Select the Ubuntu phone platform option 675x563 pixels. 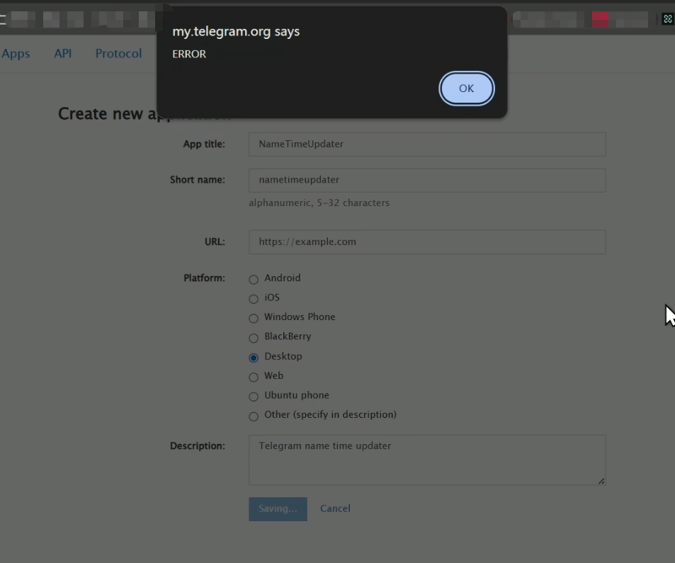click(254, 397)
